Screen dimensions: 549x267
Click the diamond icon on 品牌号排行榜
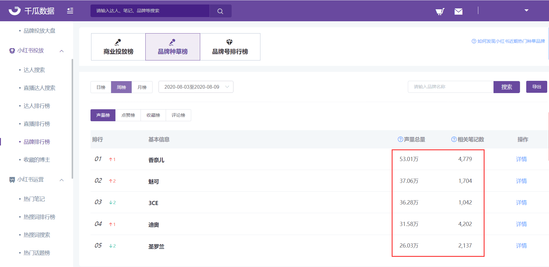pyautogui.click(x=230, y=42)
